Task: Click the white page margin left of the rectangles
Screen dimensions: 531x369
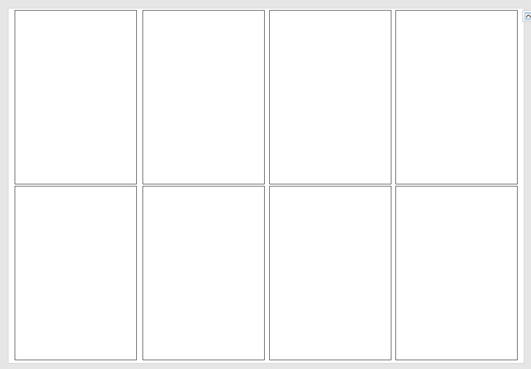Action: pyautogui.click(x=11, y=185)
